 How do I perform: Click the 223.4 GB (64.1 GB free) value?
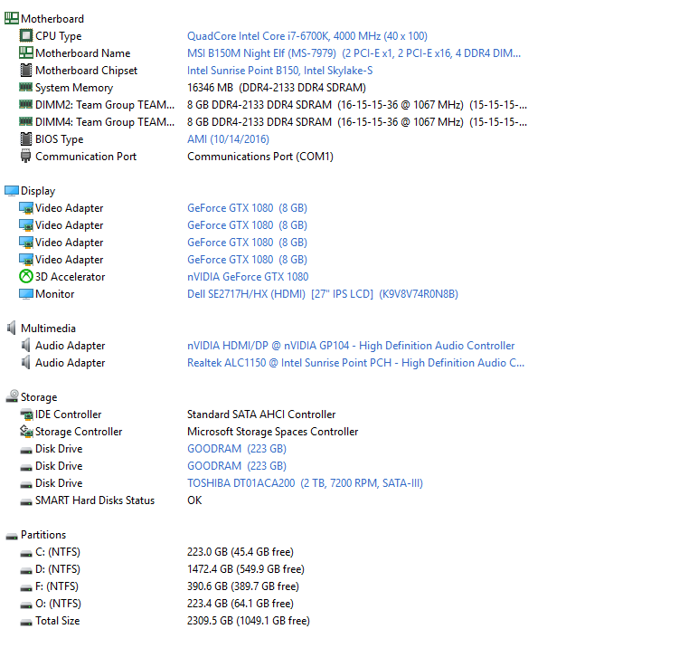coord(240,604)
